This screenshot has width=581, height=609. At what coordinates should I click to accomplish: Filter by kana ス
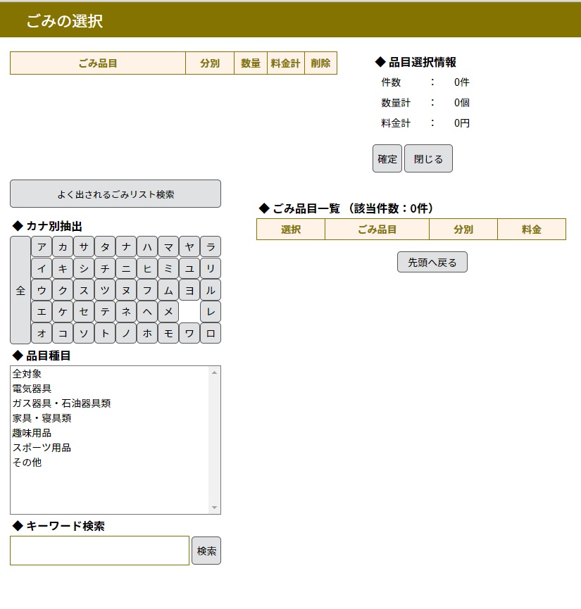point(84,290)
